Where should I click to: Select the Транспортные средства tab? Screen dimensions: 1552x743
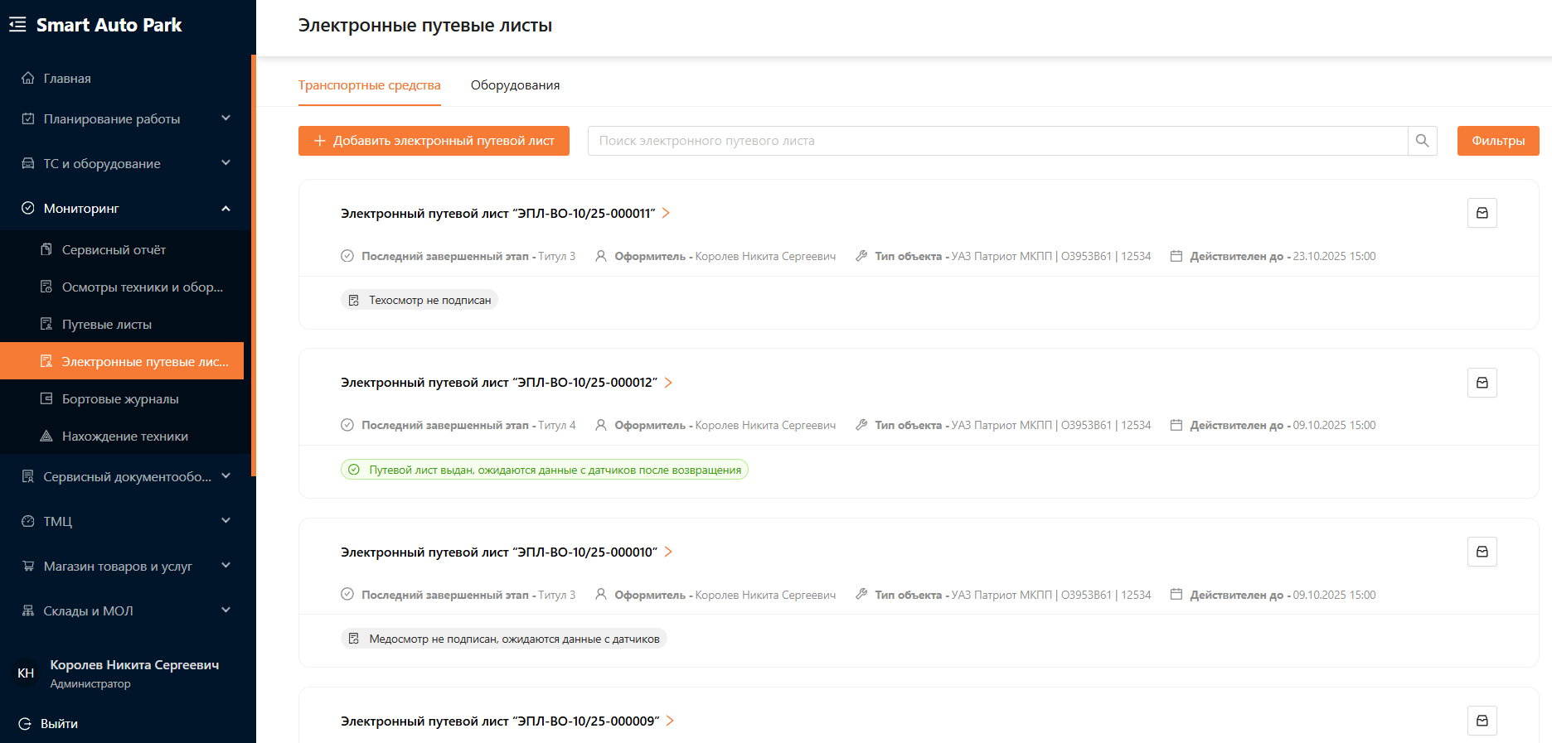click(x=369, y=85)
